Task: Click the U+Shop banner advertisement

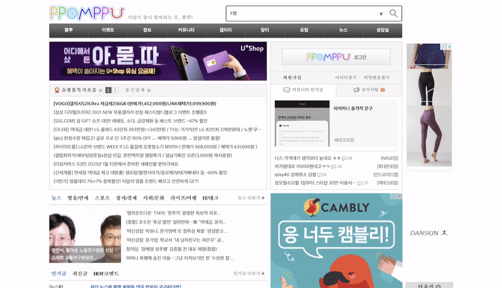Action: pos(158,61)
